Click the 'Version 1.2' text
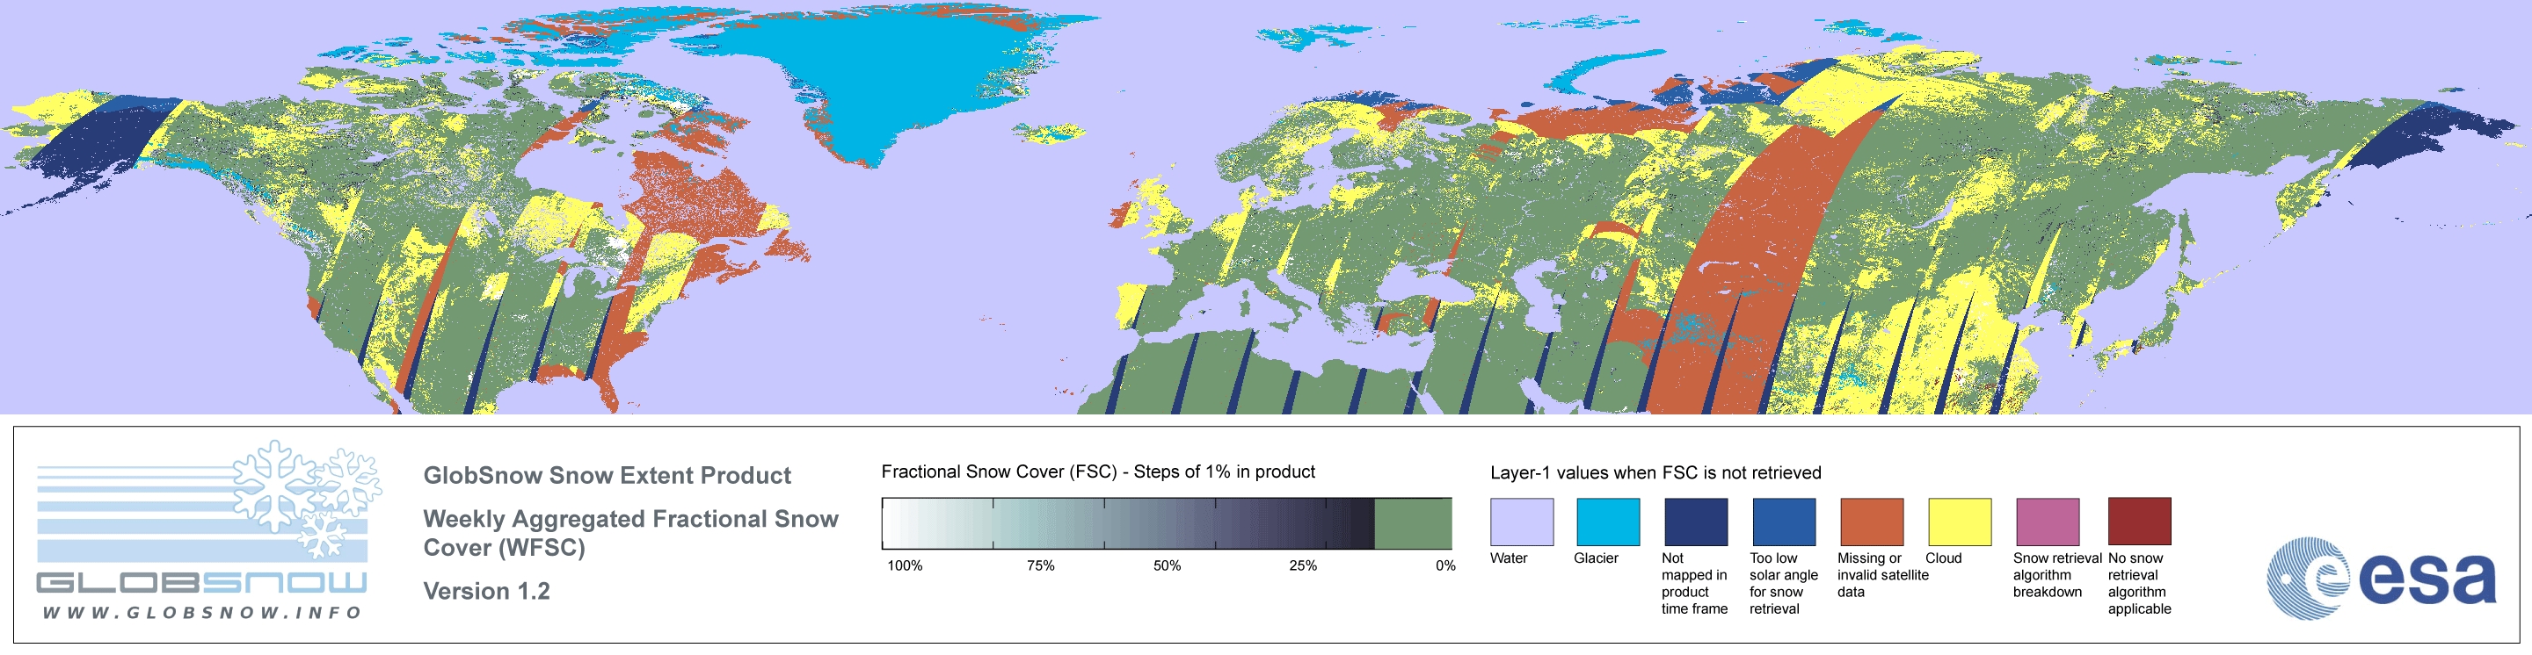Screen dimensions: 2532x655 (486, 591)
